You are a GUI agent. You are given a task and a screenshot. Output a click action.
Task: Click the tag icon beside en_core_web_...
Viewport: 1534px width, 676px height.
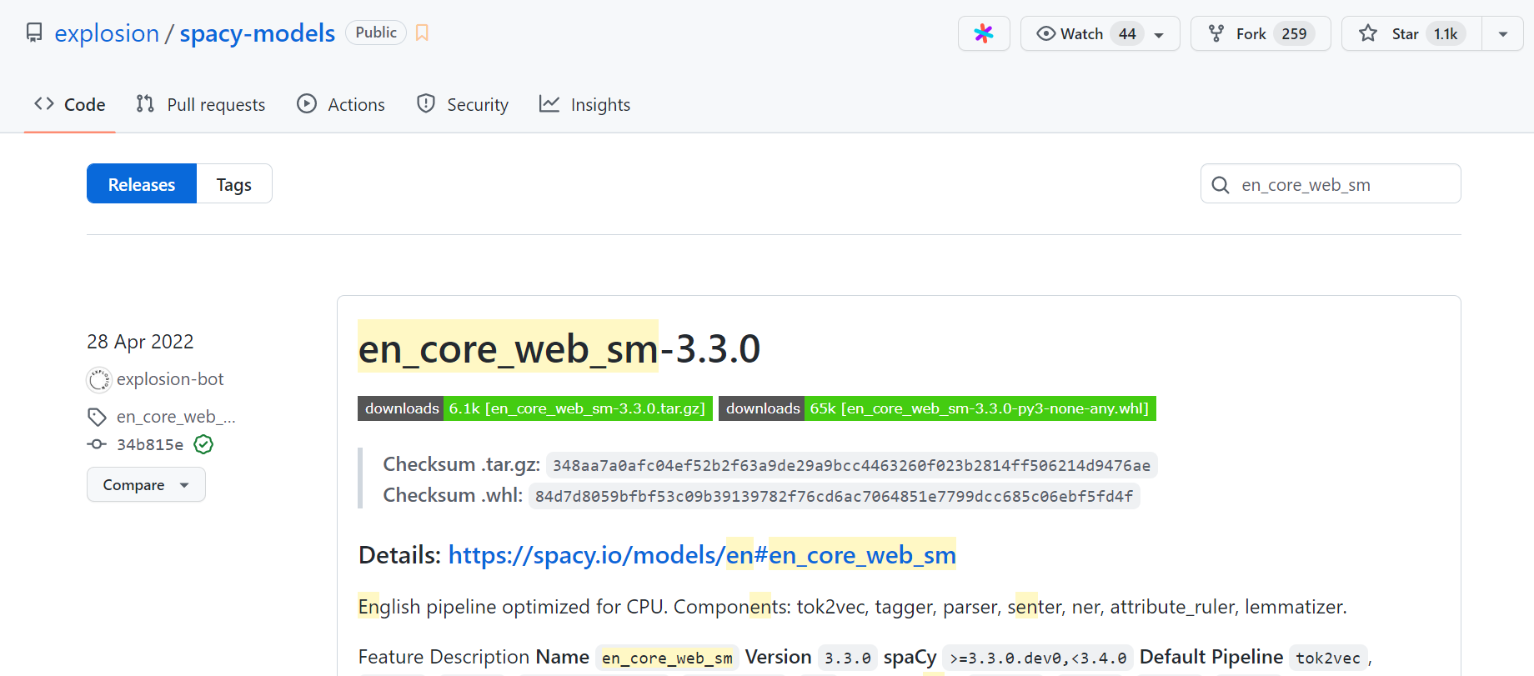point(98,417)
